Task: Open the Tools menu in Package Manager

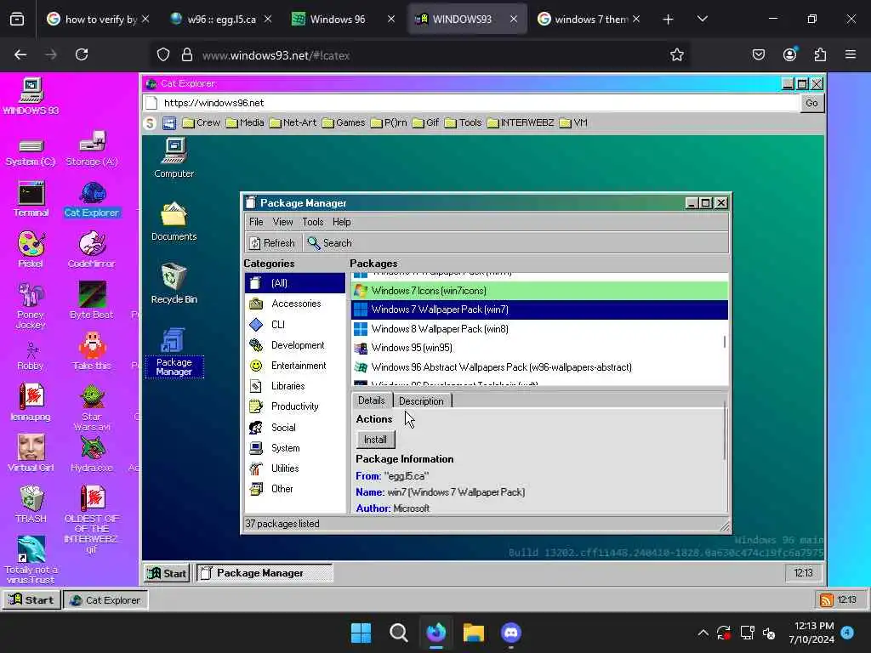Action: [x=313, y=222]
